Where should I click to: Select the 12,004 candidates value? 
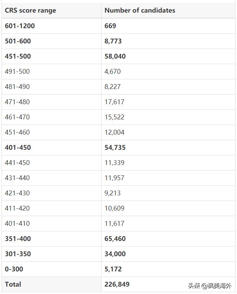(114, 132)
